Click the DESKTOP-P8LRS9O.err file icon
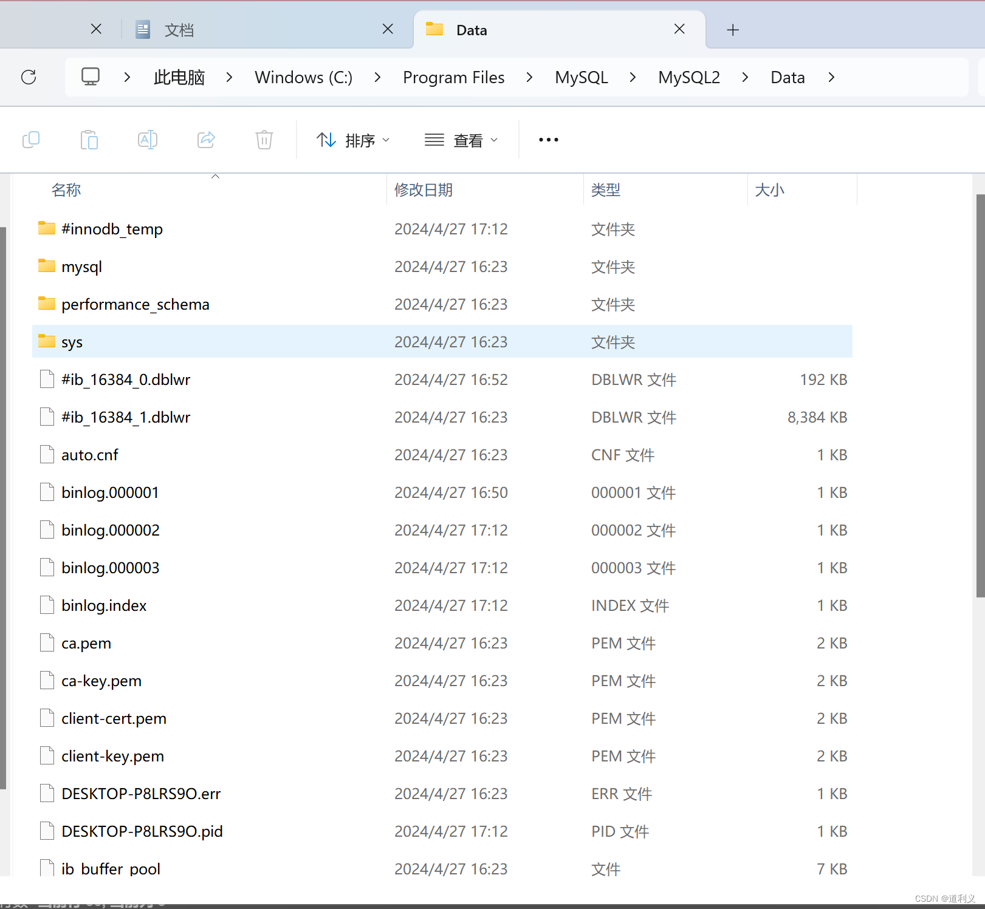 coord(47,793)
